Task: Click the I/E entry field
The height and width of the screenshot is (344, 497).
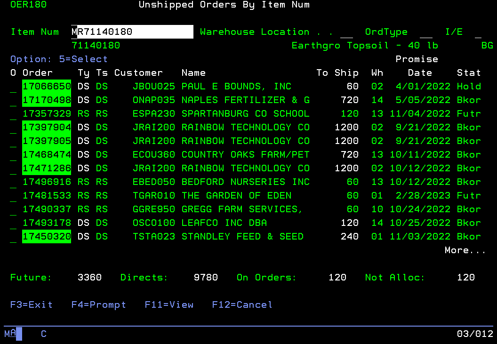Action: click(x=478, y=32)
